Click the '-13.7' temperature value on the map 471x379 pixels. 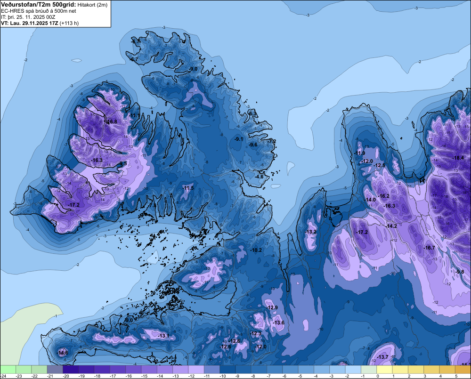[x=382, y=357]
